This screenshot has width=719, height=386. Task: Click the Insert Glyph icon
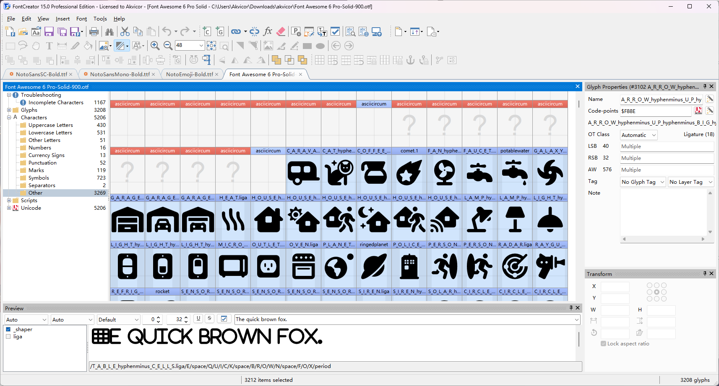click(x=220, y=31)
